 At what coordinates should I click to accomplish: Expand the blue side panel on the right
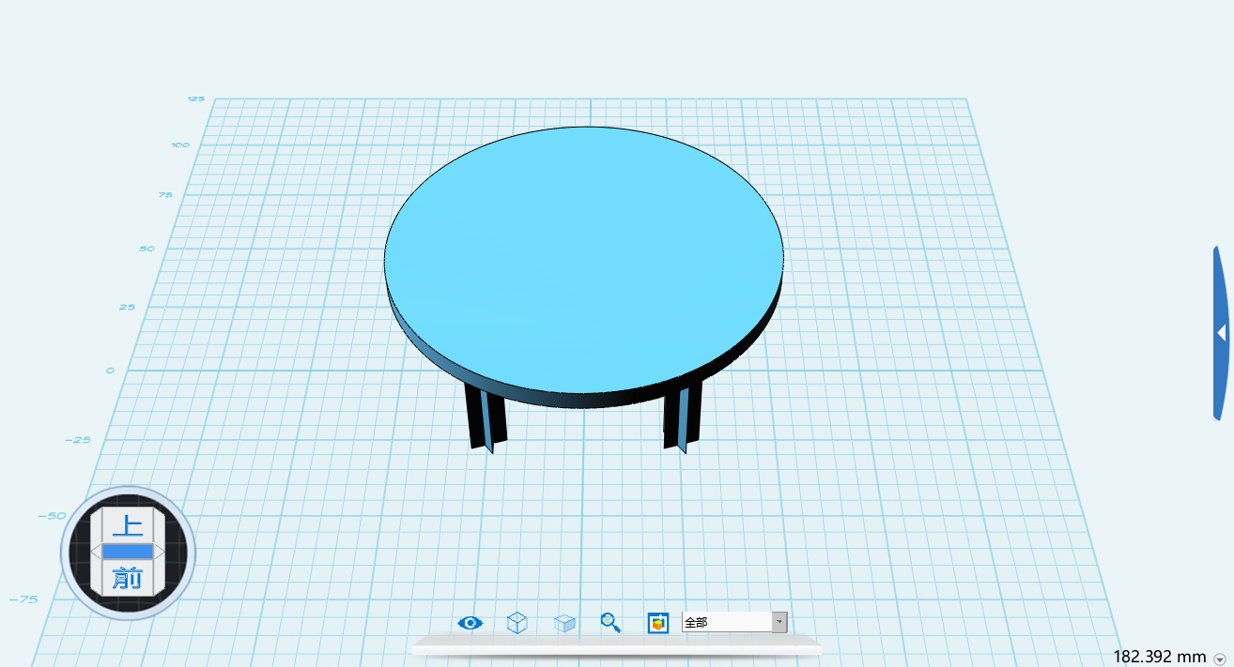click(x=1221, y=332)
